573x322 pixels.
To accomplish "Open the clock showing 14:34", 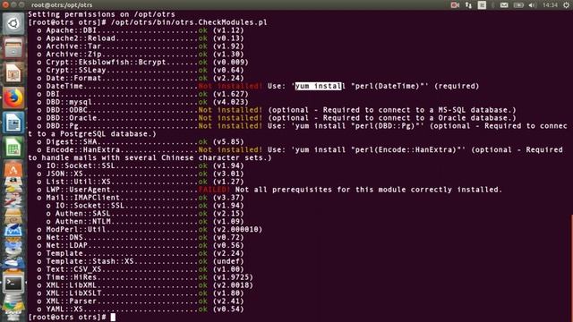I will (x=550, y=4).
